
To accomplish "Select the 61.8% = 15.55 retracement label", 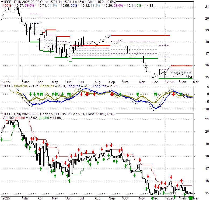I will coord(58,6).
